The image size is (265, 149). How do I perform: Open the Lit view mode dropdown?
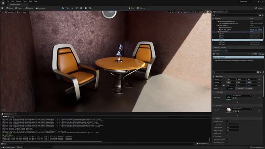pyautogui.click(x=19, y=12)
